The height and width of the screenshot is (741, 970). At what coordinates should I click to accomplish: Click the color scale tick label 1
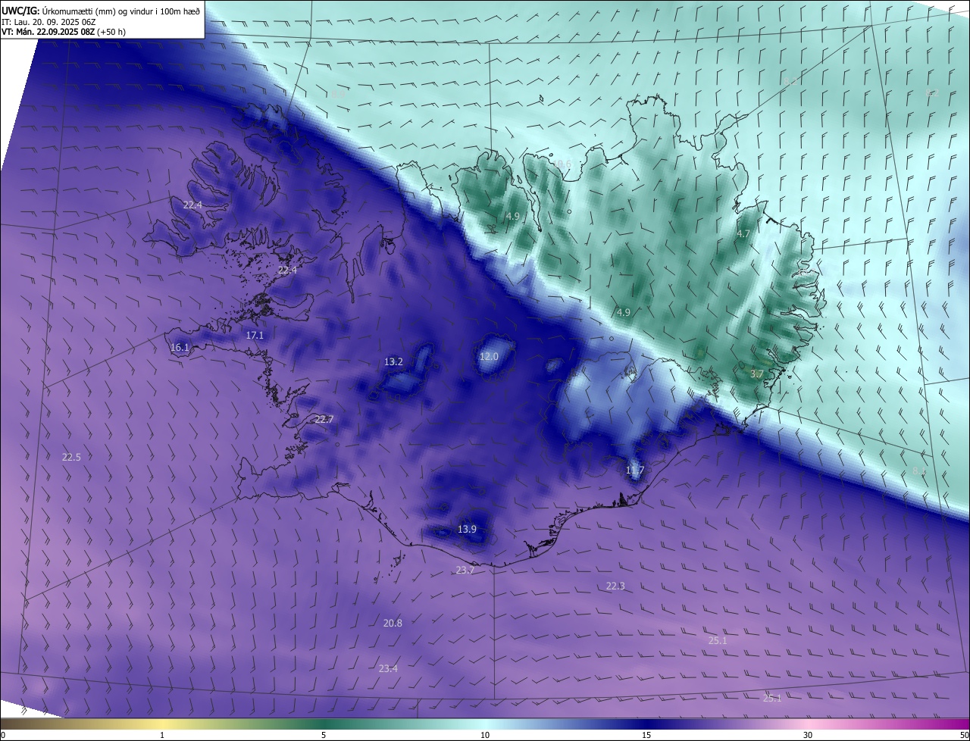[x=162, y=735]
